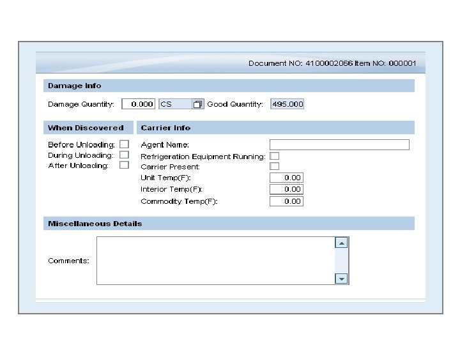460x345 pixels.
Task: Click the Commodity Temp(F) field
Action: pos(286,201)
